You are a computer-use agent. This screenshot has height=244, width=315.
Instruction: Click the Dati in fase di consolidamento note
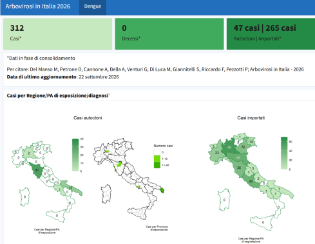(41, 58)
